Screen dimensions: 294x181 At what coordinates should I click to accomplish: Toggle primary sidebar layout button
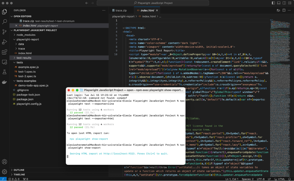273,3
